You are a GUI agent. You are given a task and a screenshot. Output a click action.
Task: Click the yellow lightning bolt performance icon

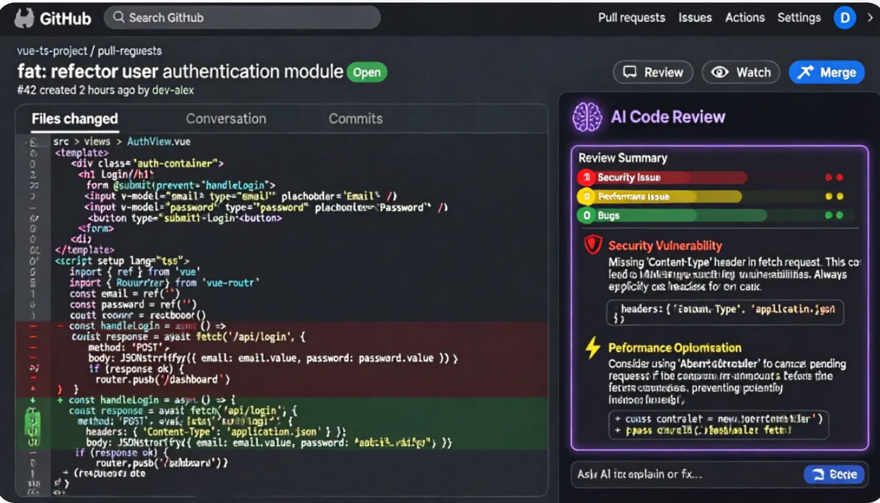592,347
